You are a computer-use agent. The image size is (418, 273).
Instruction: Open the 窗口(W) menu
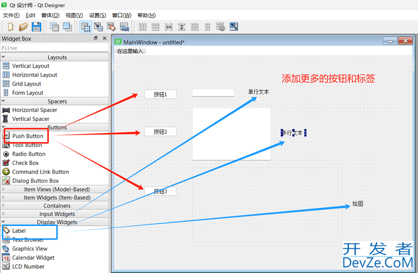(x=122, y=15)
